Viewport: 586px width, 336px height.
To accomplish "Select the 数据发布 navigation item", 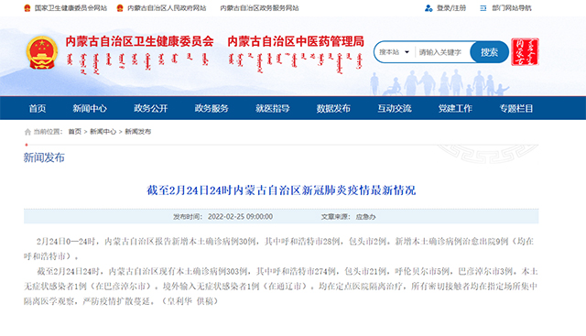I will [x=333, y=108].
